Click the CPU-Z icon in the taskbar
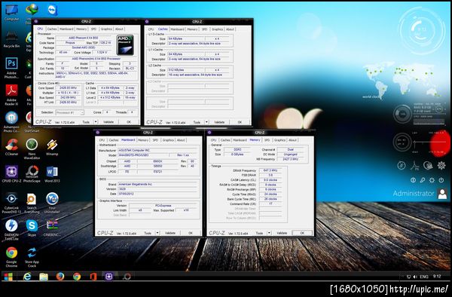The height and width of the screenshot is (297, 452). (108, 277)
